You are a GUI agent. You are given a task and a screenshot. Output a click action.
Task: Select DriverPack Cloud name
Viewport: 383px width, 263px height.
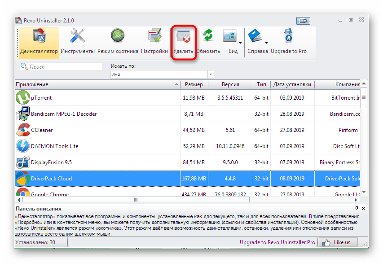(51, 179)
